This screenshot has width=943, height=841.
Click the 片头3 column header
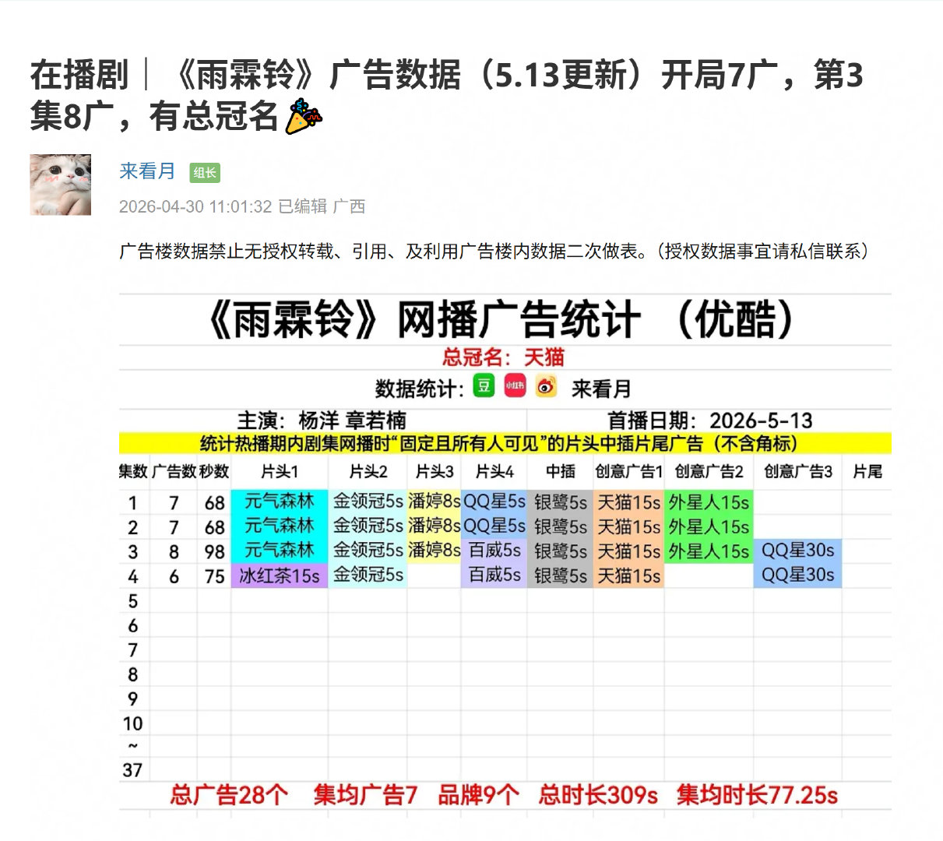[434, 471]
